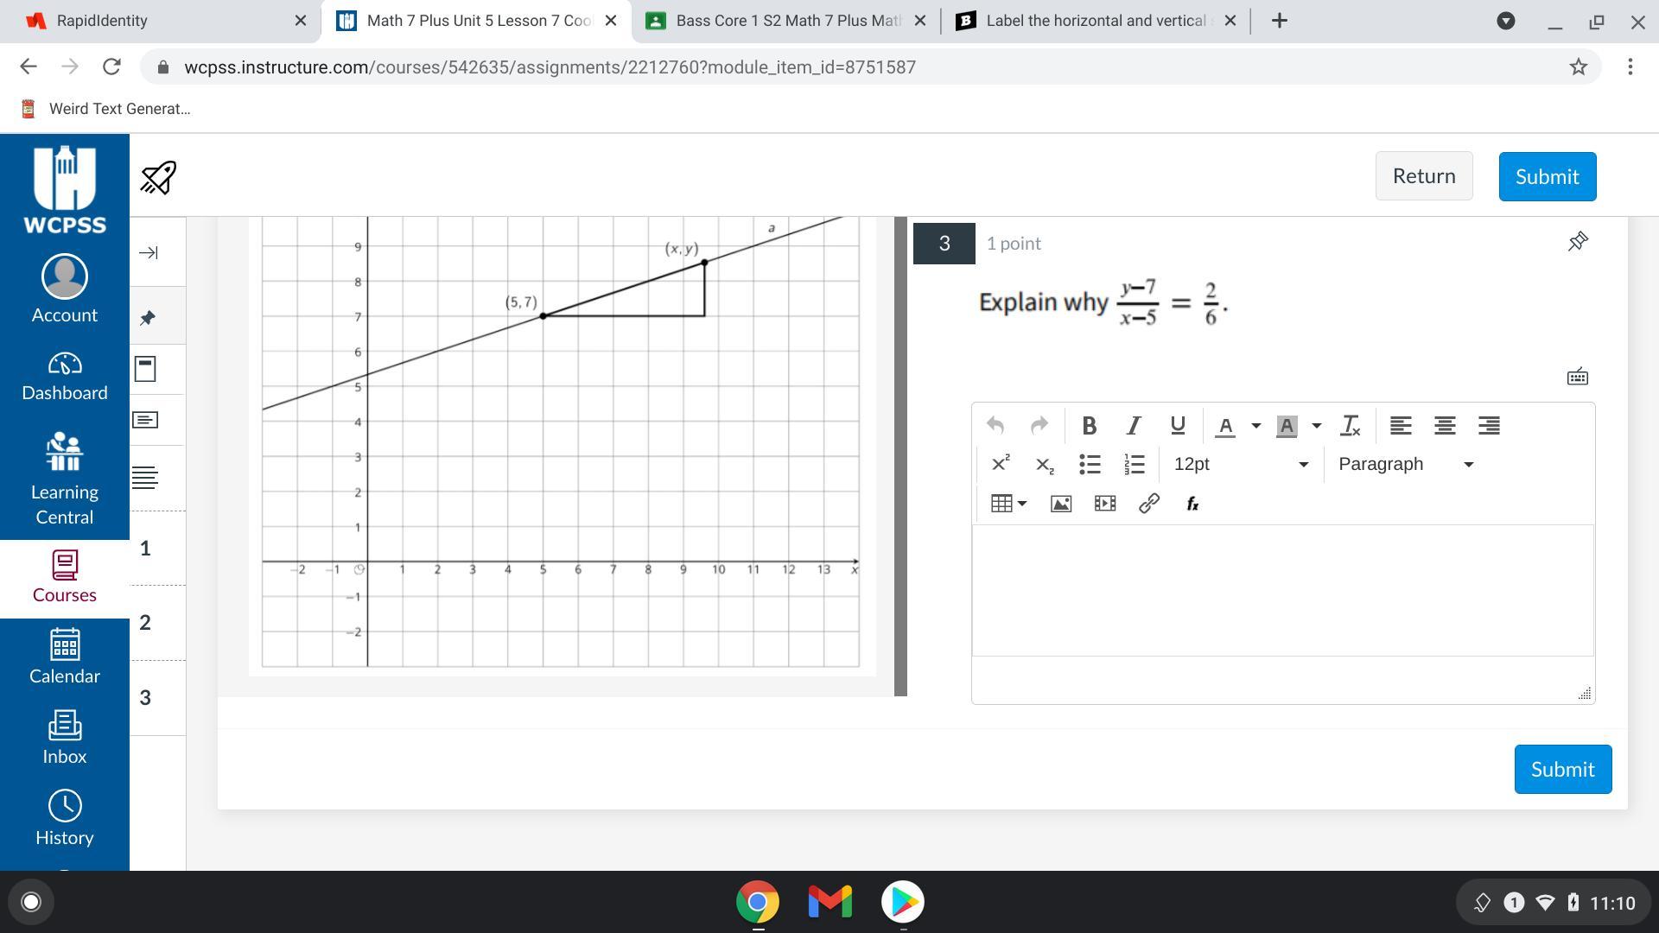Click the insert link icon
Image resolution: width=1659 pixels, height=933 pixels.
click(1148, 504)
